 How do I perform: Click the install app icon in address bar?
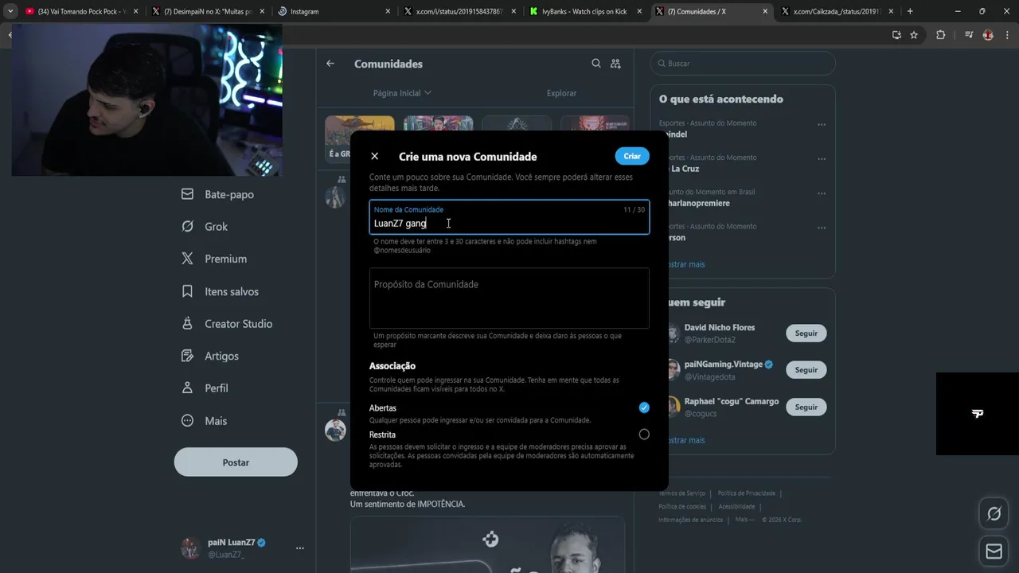click(x=896, y=35)
